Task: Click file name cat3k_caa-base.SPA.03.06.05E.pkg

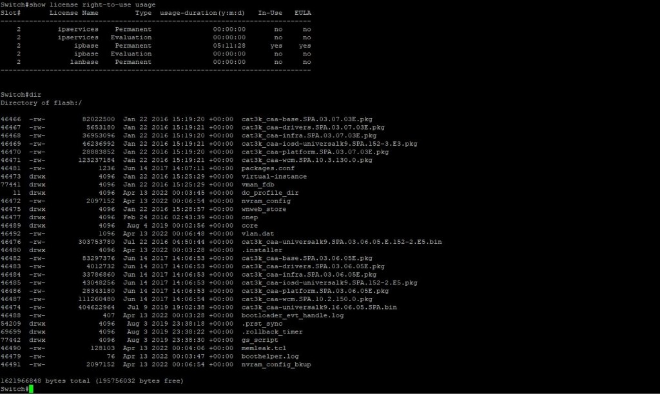Action: tap(307, 258)
